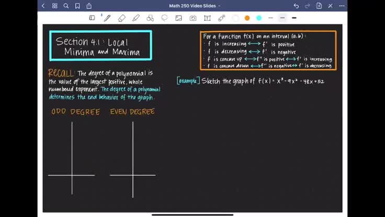
Task: Open search in the notebook
Action: 66,6
